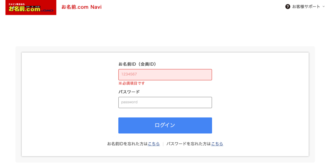Click the お名前.com red logo
Viewport: 331px width, 165px height.
coord(31,7)
